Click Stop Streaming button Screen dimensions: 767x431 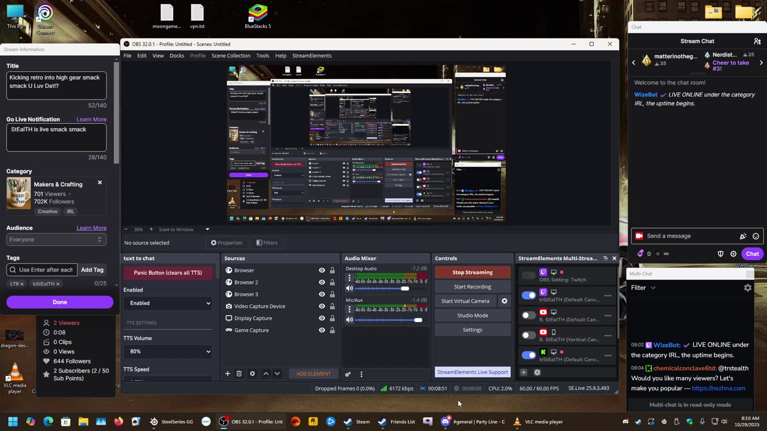472,272
